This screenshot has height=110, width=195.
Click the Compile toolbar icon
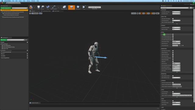coord(31,7)
